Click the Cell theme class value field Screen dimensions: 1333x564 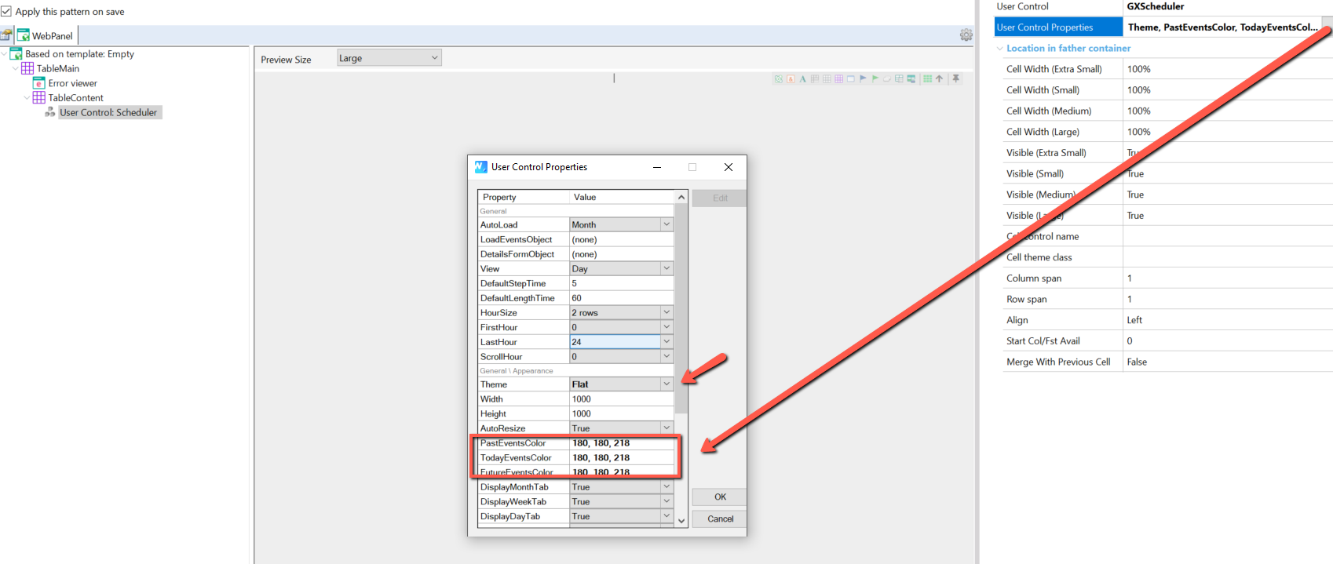(1227, 257)
